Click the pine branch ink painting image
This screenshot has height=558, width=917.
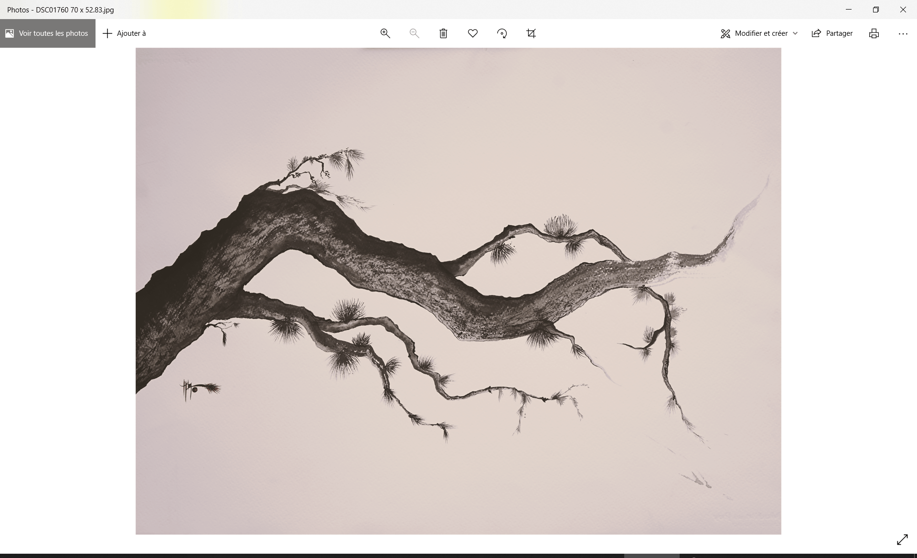(458, 291)
